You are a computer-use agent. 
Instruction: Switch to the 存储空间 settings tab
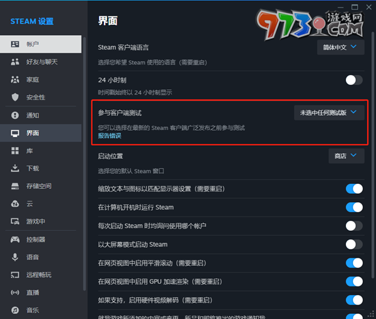click(x=39, y=186)
